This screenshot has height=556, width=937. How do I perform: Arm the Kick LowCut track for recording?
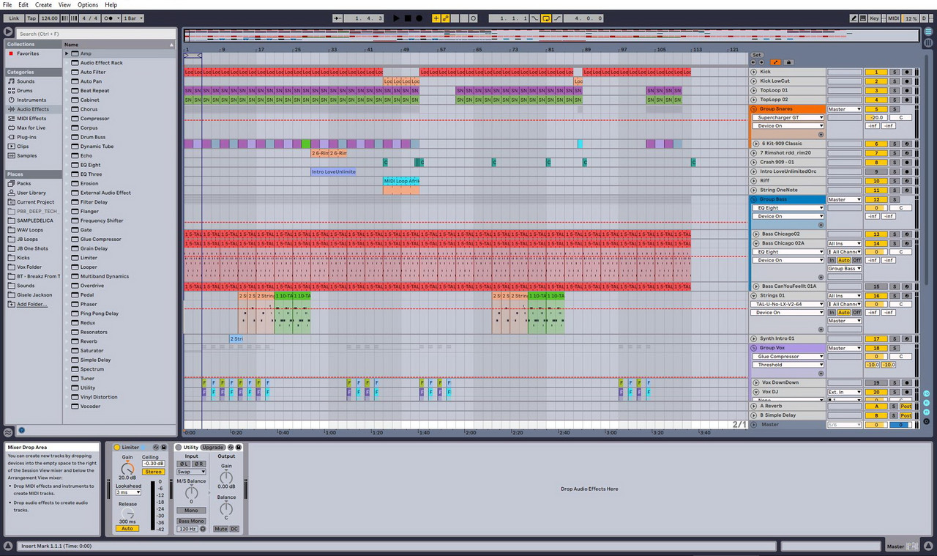tap(906, 81)
